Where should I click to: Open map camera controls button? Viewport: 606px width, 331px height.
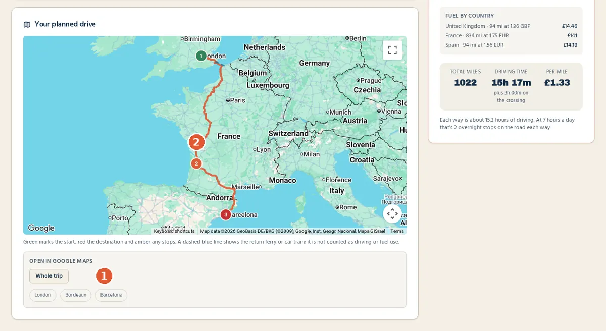(x=392, y=213)
